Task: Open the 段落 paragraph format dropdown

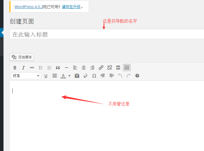Action: 26,76
